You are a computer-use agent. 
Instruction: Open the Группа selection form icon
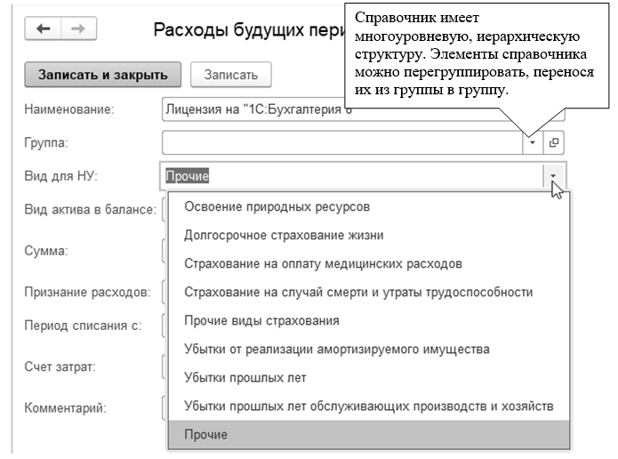[552, 142]
